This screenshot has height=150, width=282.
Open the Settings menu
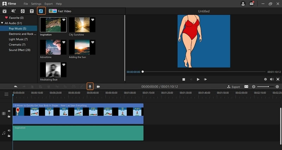(36, 4)
